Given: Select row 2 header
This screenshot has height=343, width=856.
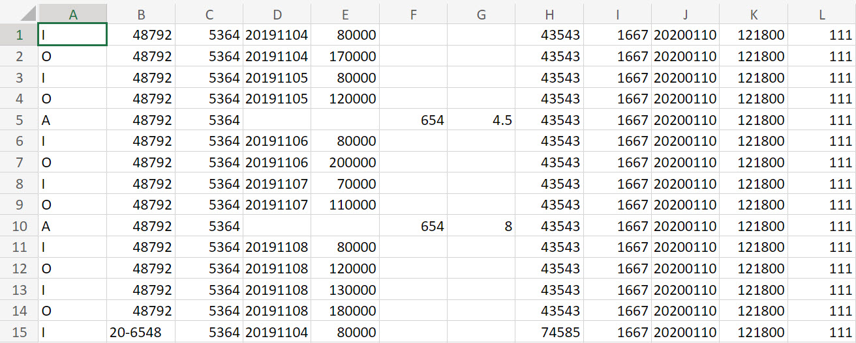Looking at the screenshot, I should click(20, 57).
